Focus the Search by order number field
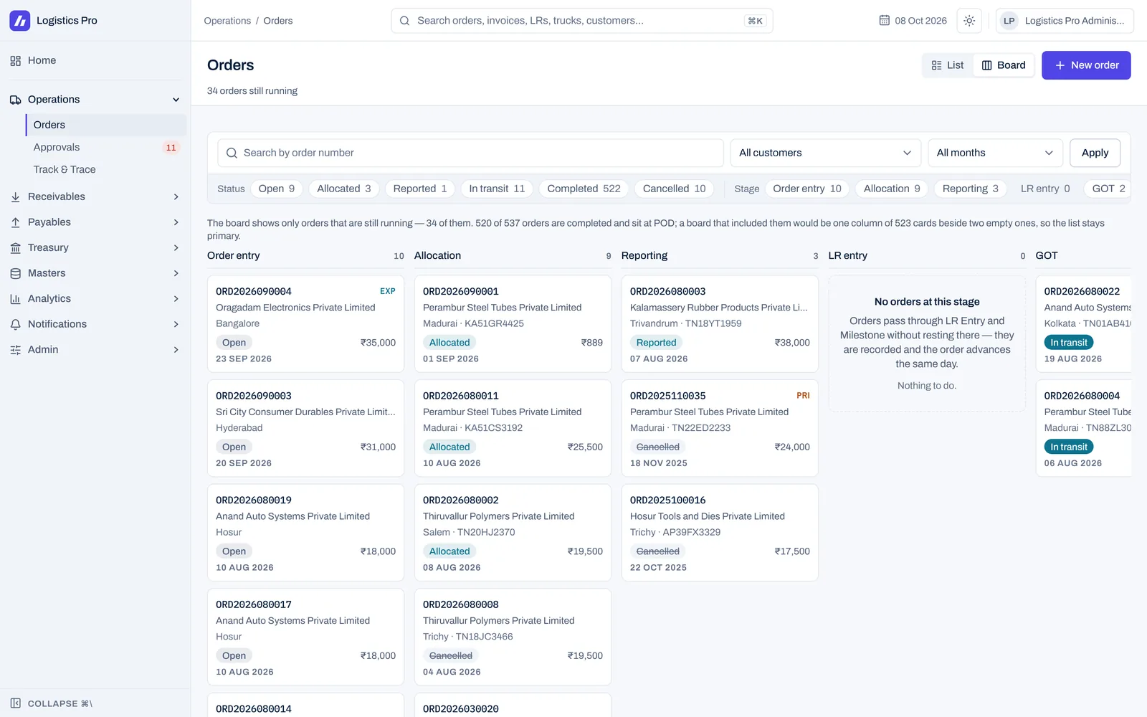The width and height of the screenshot is (1147, 717). (470, 153)
